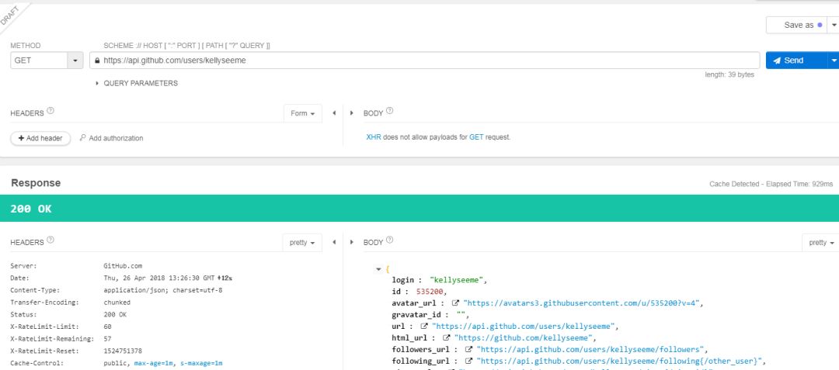Open the Send button dropdown arrow

833,61
